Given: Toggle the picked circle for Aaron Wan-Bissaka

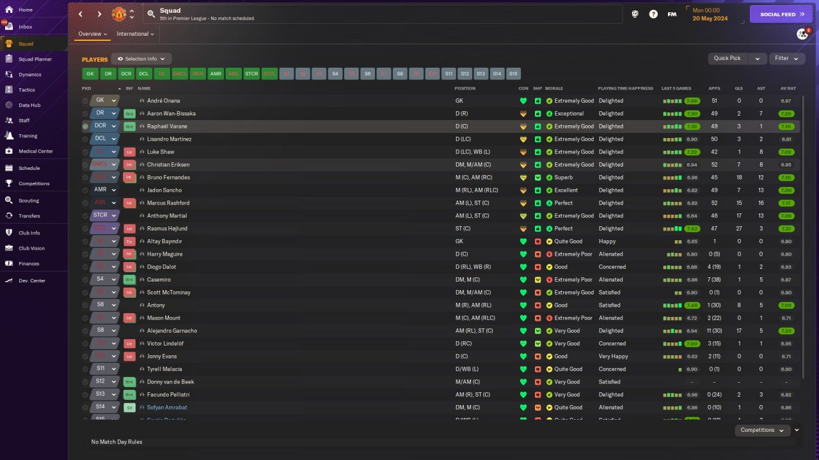Looking at the screenshot, I should pos(86,114).
